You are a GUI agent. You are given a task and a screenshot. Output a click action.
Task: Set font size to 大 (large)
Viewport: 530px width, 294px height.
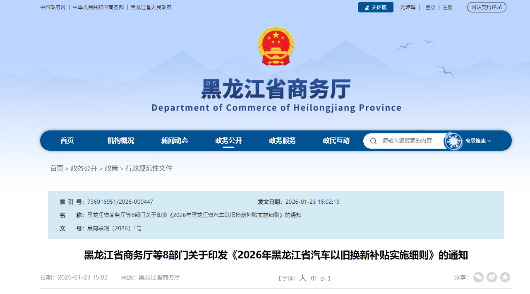coord(302,278)
